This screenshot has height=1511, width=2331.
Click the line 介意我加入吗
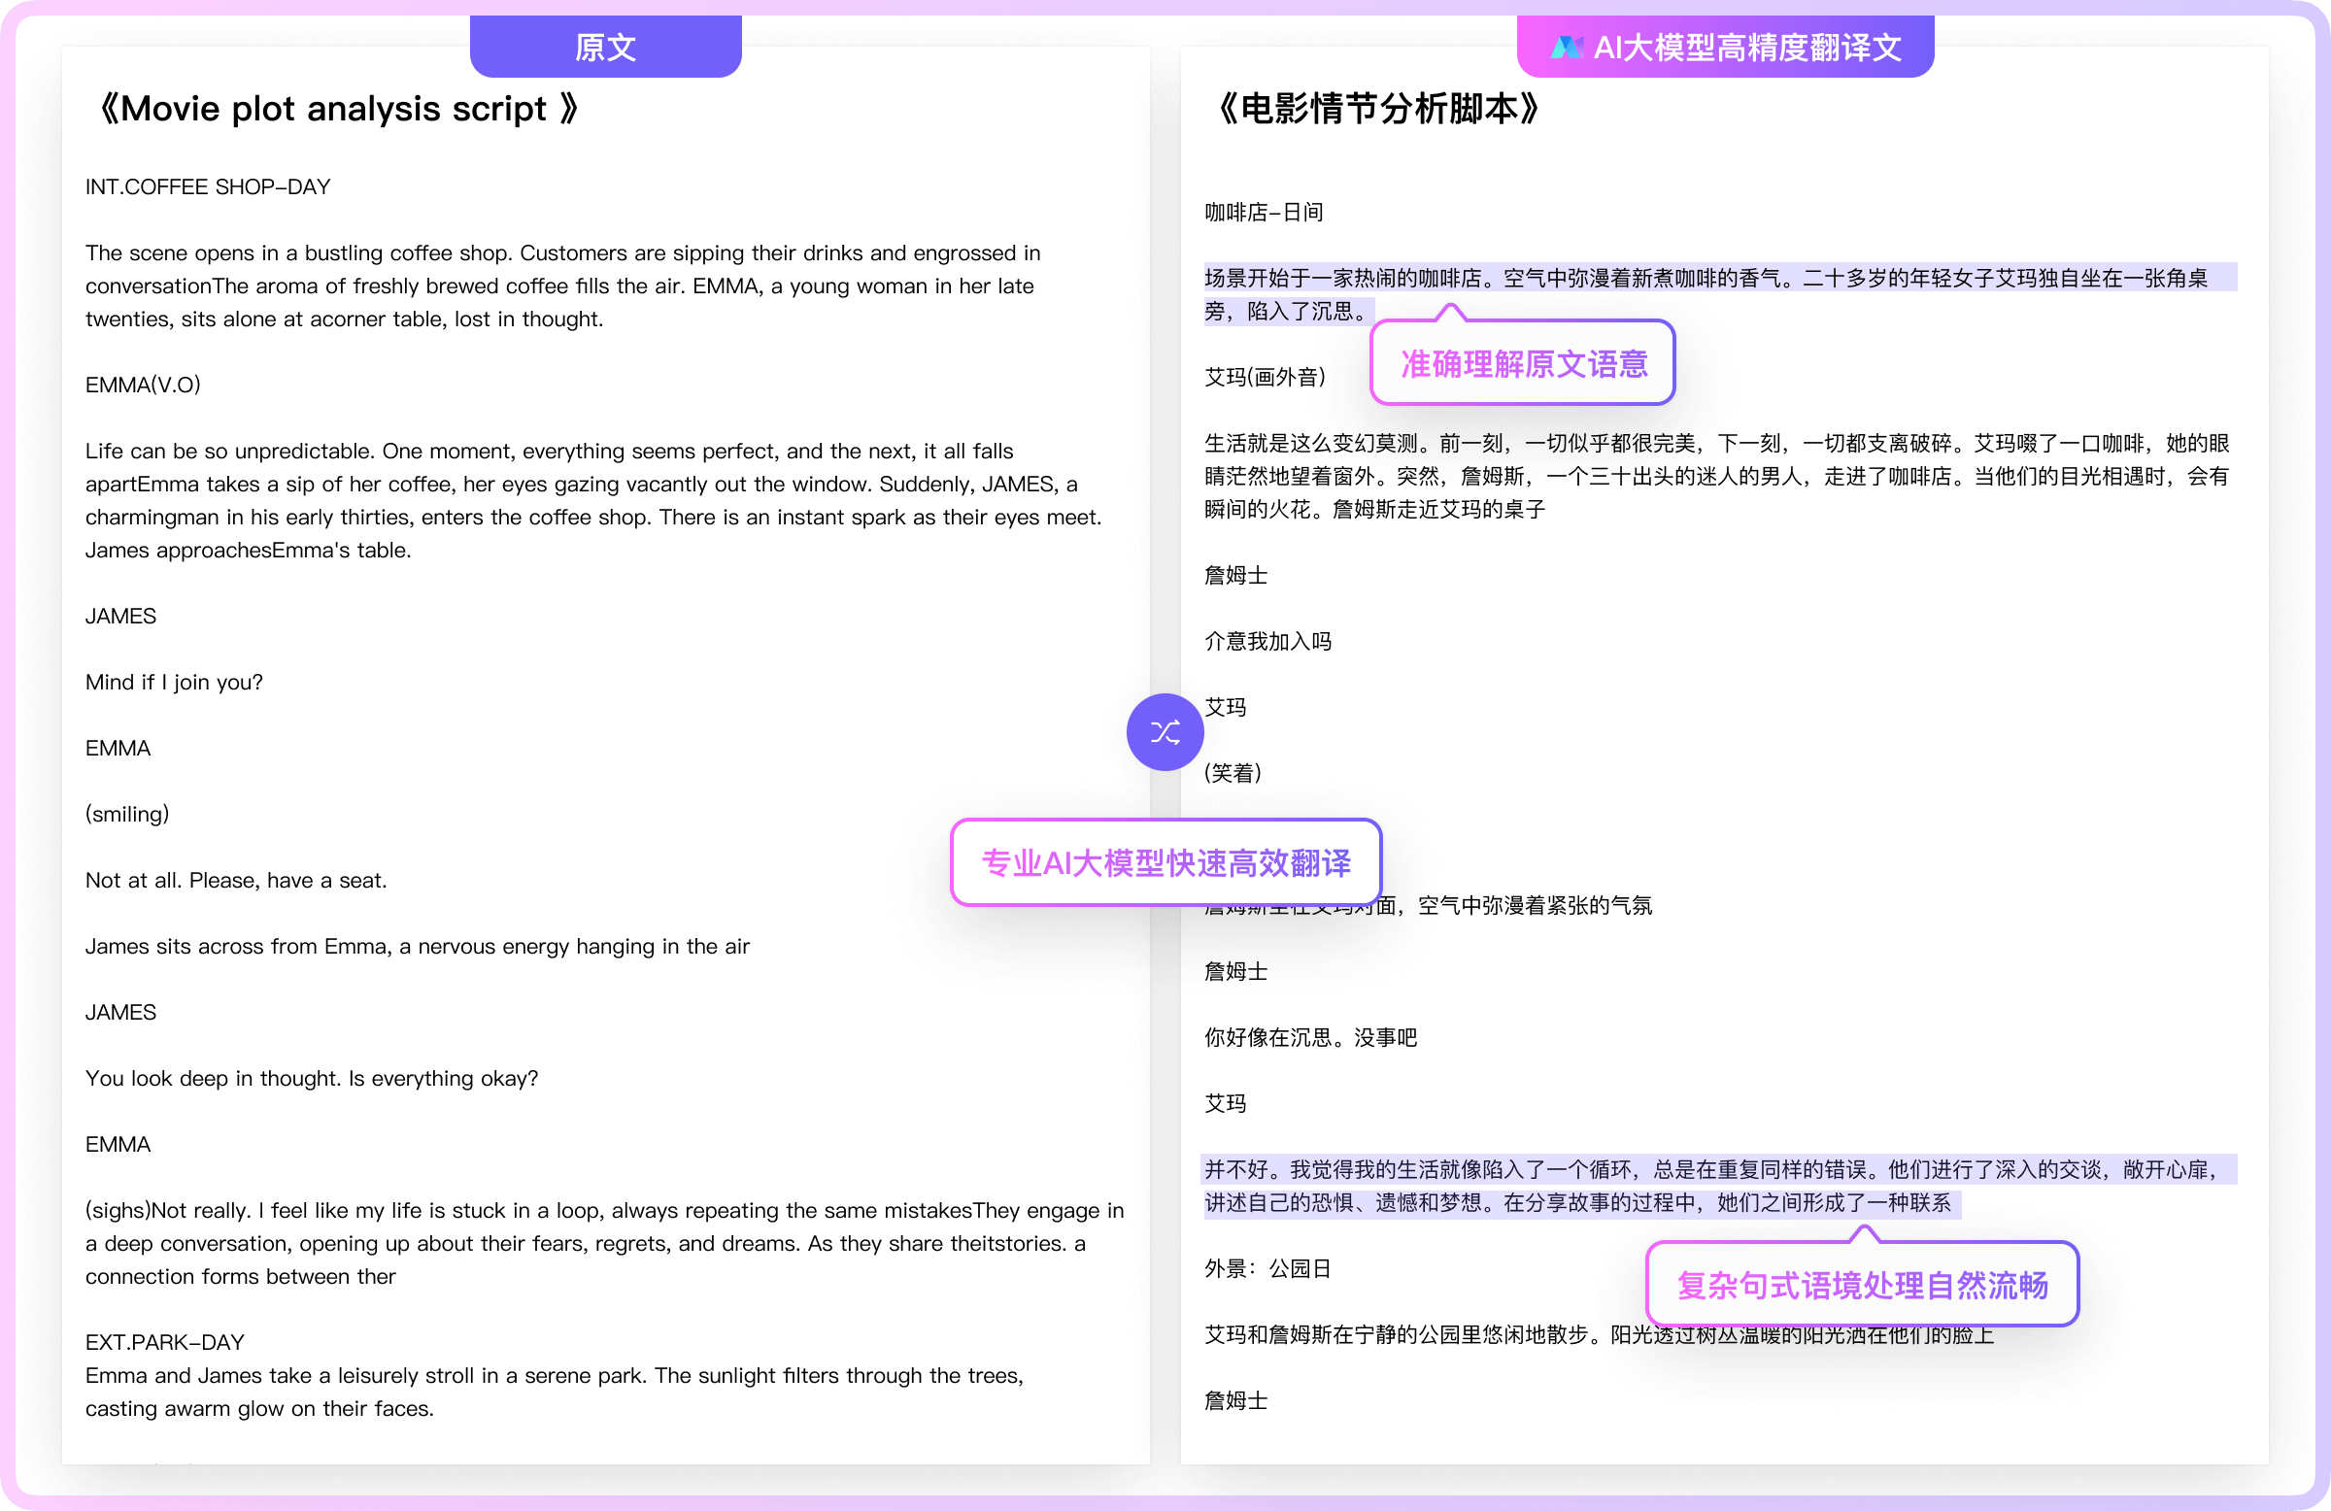click(x=1267, y=642)
